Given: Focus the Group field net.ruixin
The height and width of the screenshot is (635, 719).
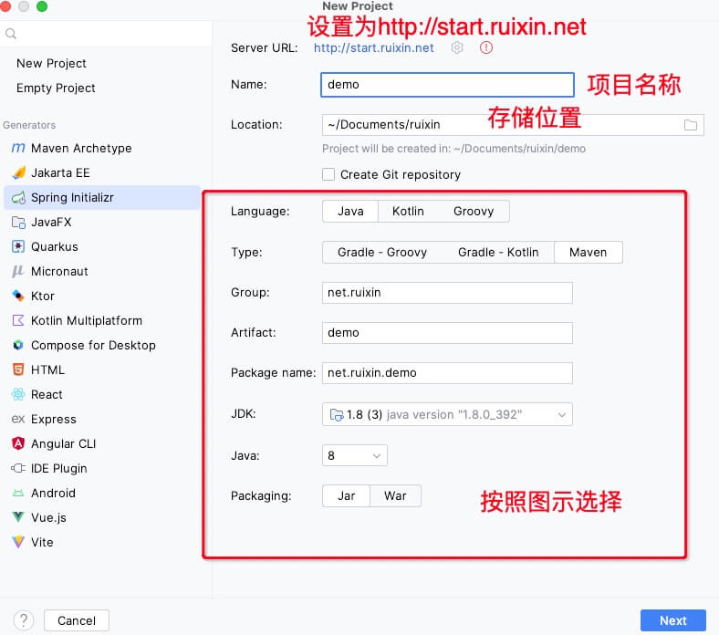Looking at the screenshot, I should pyautogui.click(x=447, y=293).
